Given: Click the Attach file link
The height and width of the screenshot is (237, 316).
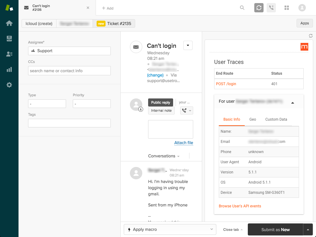Looking at the screenshot, I should [184, 143].
